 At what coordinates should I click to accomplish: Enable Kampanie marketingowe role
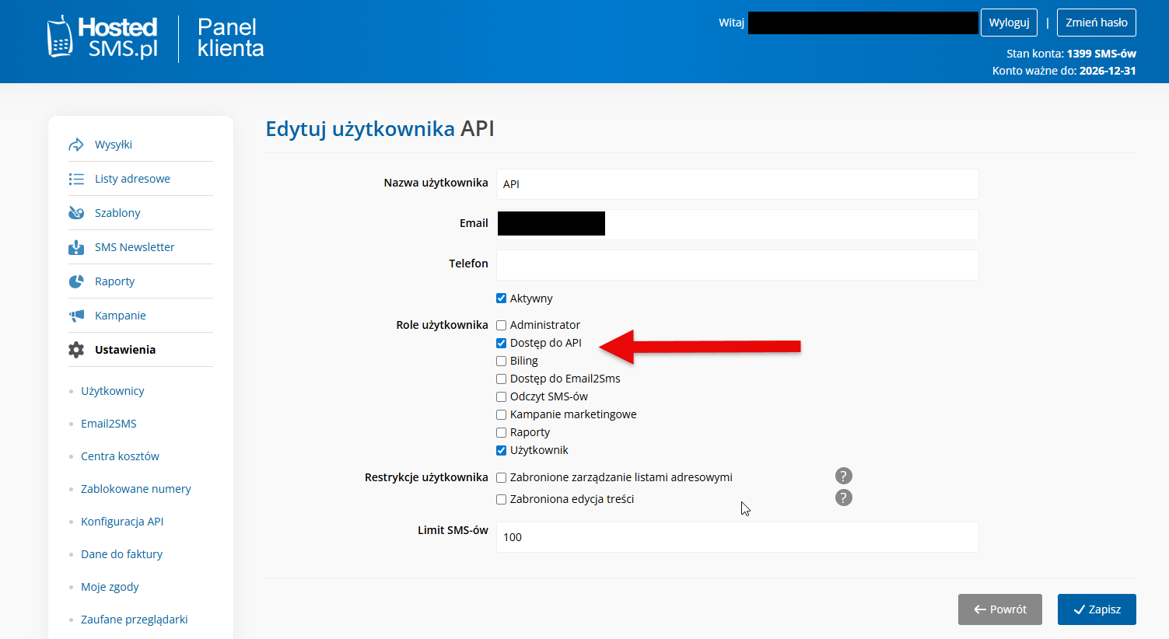[x=502, y=414]
